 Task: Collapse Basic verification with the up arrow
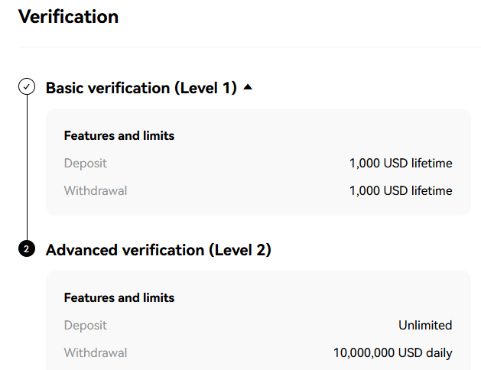tap(248, 87)
